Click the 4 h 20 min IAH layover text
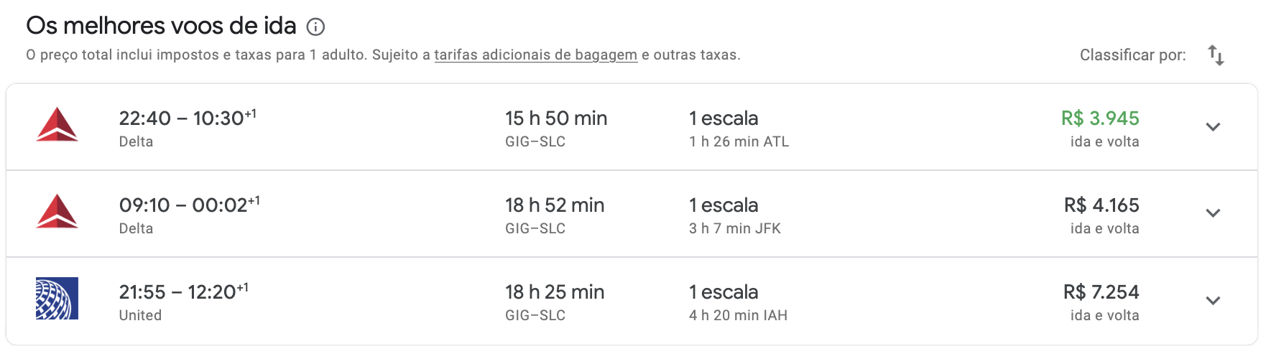 click(x=738, y=316)
